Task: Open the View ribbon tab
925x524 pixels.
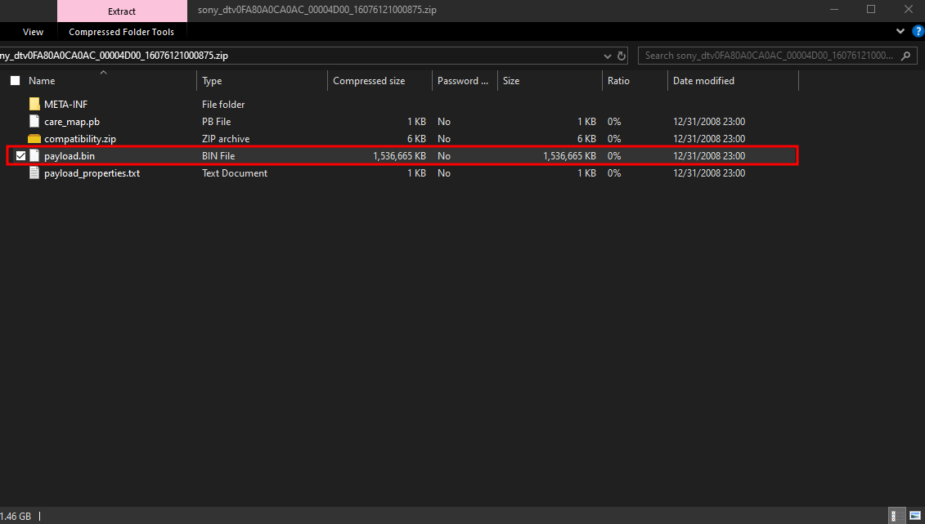Action: 33,32
